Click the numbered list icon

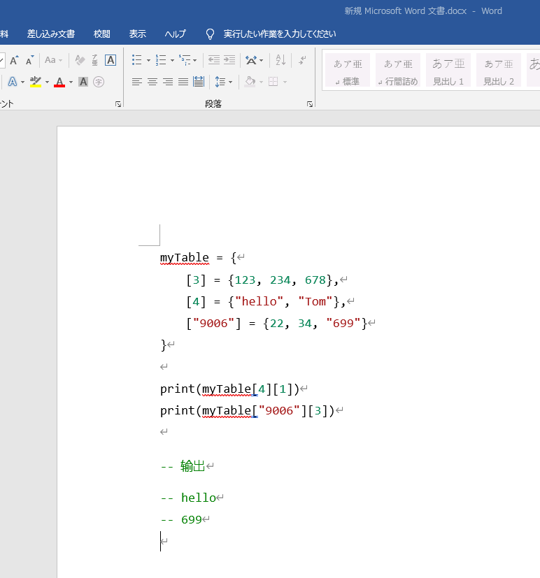[160, 60]
